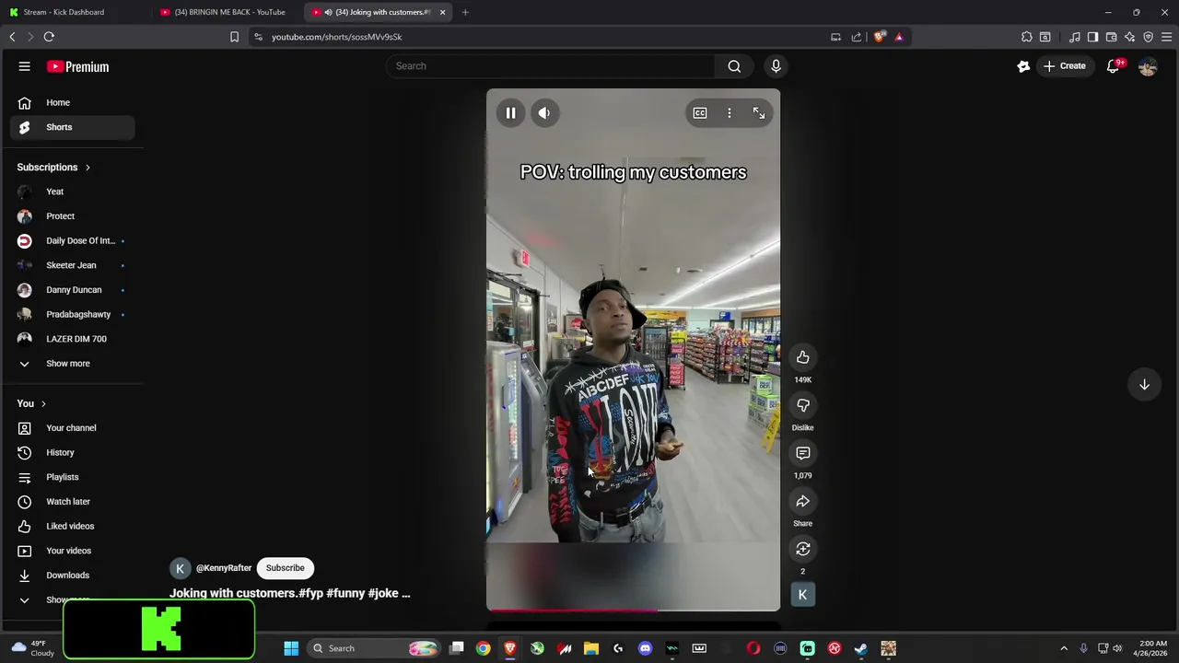The width and height of the screenshot is (1179, 663).
Task: Open browser extensions puzzle icon
Action: [x=1026, y=37]
